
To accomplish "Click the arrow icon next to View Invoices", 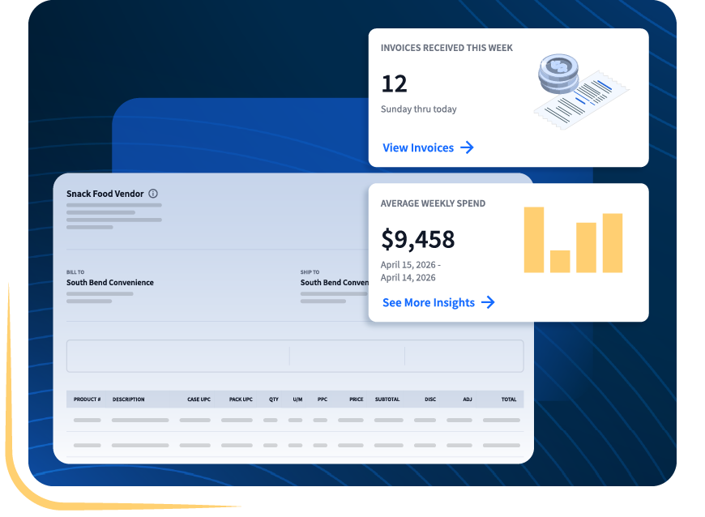I will [467, 147].
